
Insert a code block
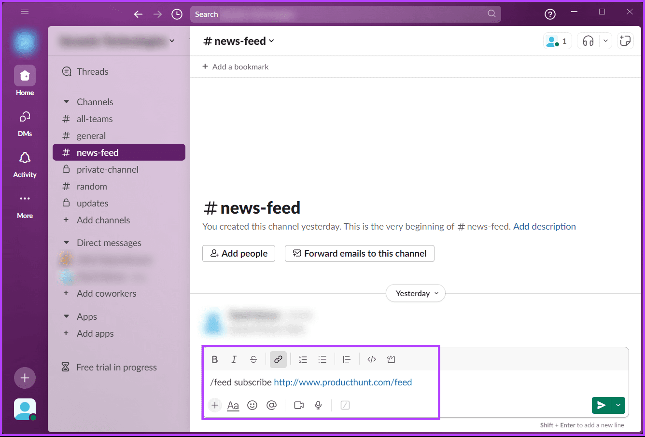[x=391, y=359]
